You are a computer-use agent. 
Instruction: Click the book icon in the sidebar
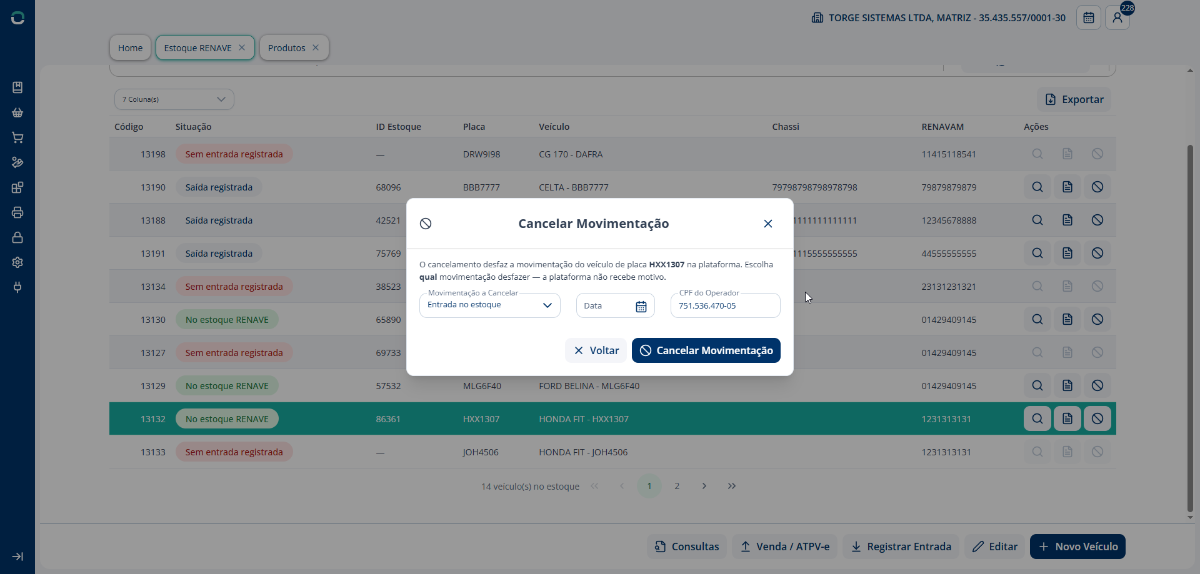click(x=17, y=87)
